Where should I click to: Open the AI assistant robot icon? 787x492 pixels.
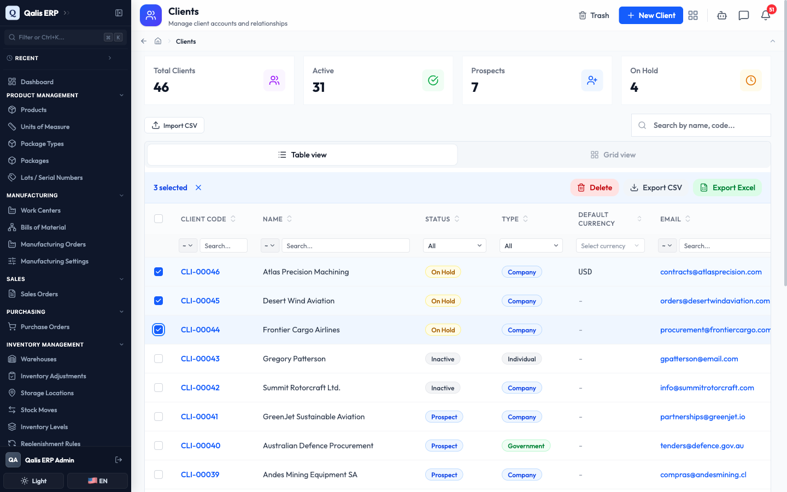pos(722,15)
